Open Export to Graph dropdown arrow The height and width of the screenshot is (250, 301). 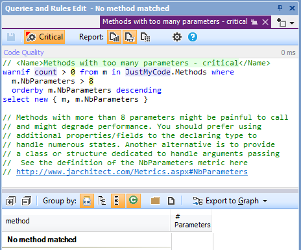265,201
